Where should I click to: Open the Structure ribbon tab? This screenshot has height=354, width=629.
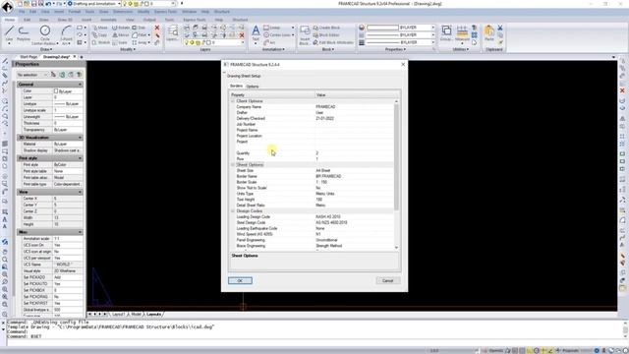click(x=240, y=20)
